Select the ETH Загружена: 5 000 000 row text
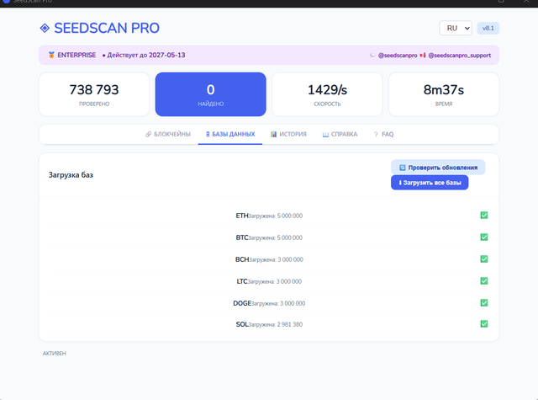Viewport: 538px width, 400px height. click(269, 216)
